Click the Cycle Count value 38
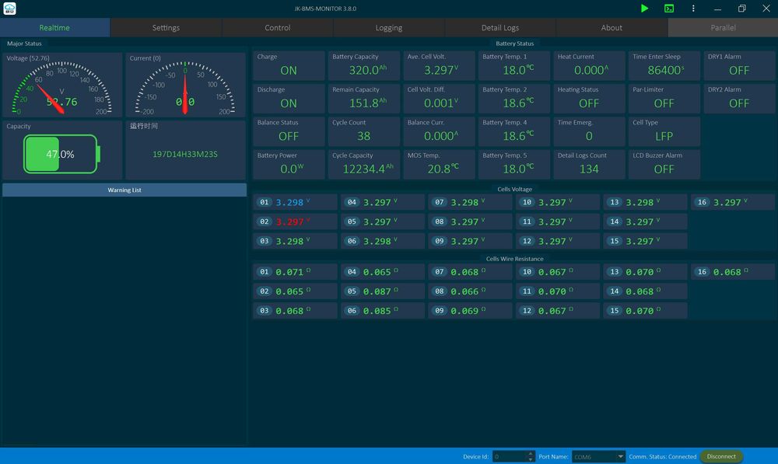The image size is (778, 464). (363, 136)
